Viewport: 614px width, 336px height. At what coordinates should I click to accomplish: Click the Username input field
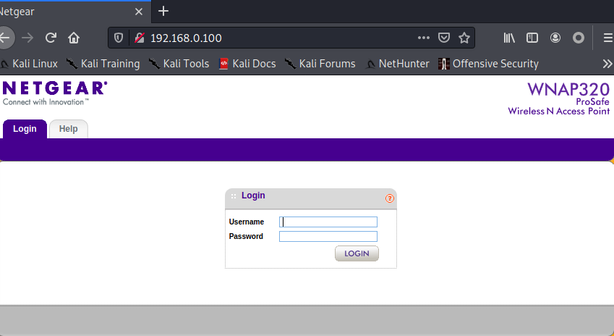pos(328,222)
